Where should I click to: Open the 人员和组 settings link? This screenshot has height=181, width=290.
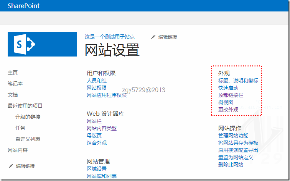[x=97, y=81]
